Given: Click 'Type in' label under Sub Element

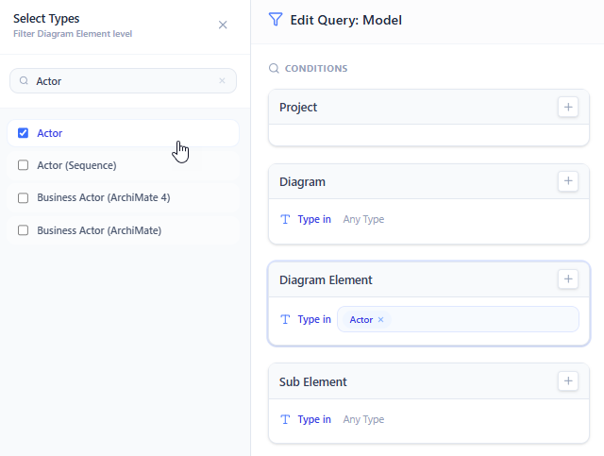Looking at the screenshot, I should pos(314,419).
